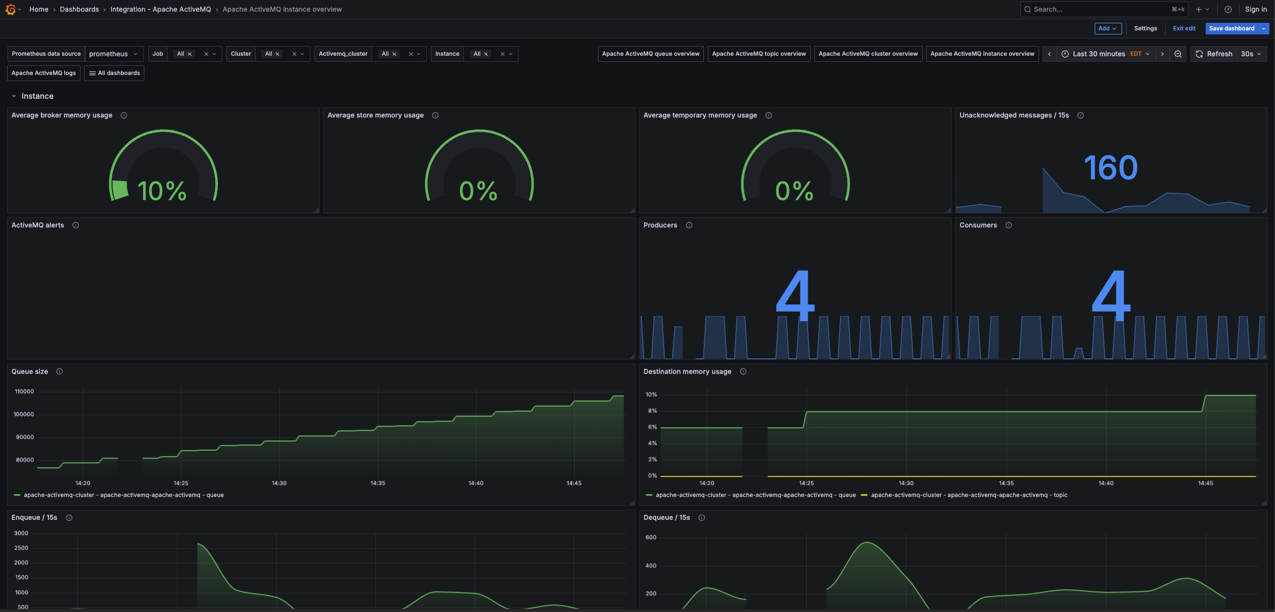The image size is (1275, 612).
Task: Open the Add menu
Action: tap(1107, 28)
